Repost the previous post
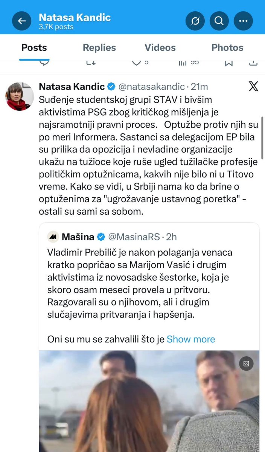265x452 pixels. point(91,63)
